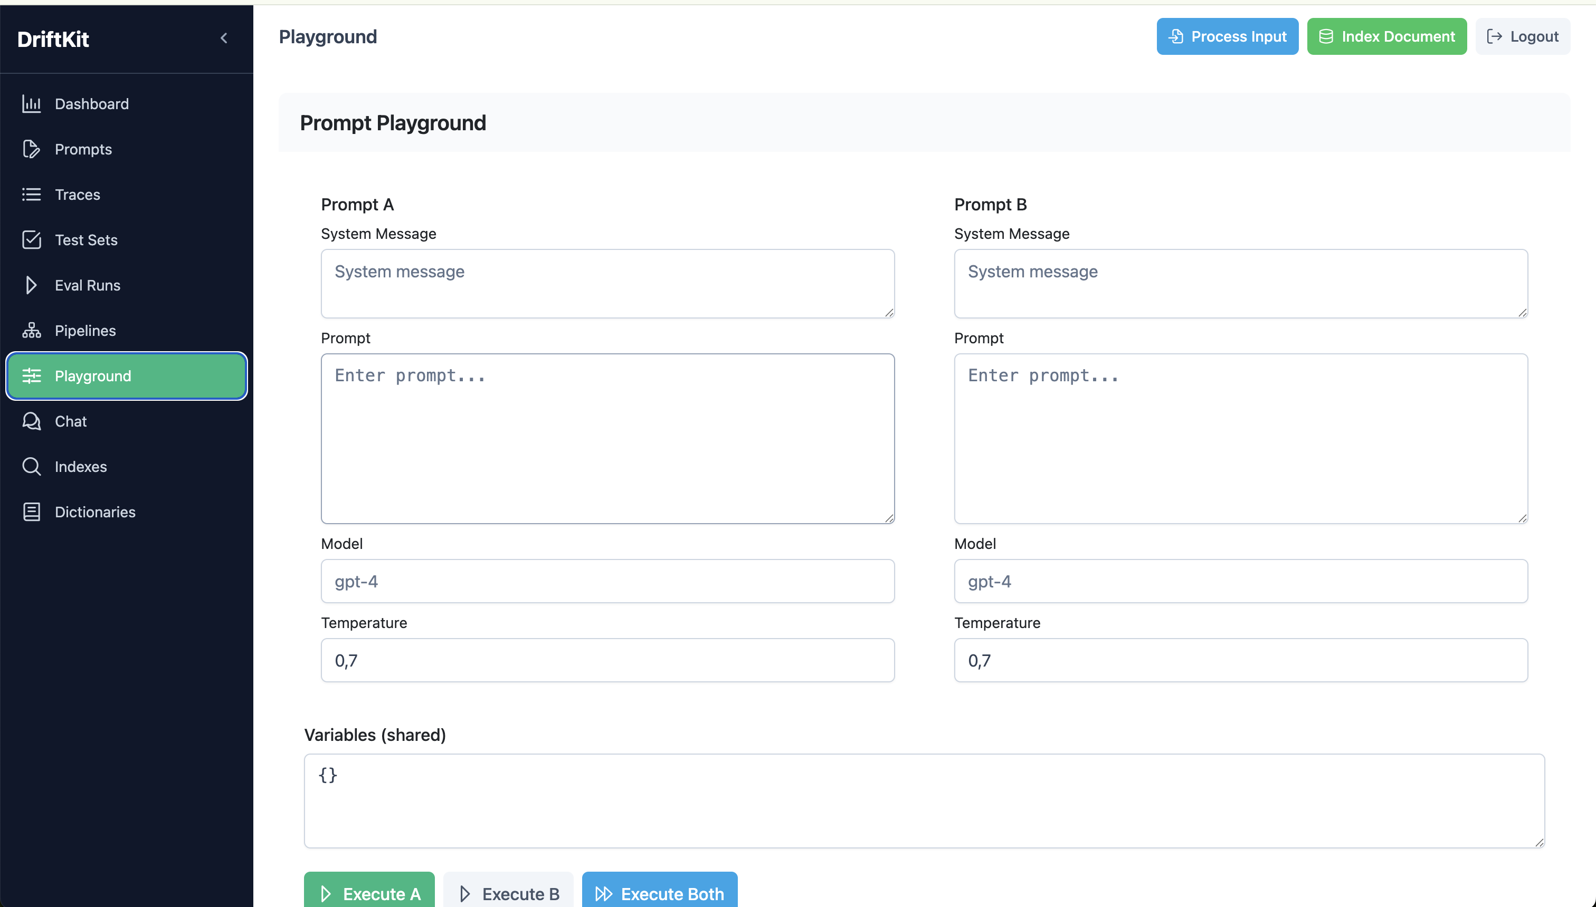Screen dimensions: 1596x907
Task: Click the Execute Both fast-forward icon
Action: 603,894
